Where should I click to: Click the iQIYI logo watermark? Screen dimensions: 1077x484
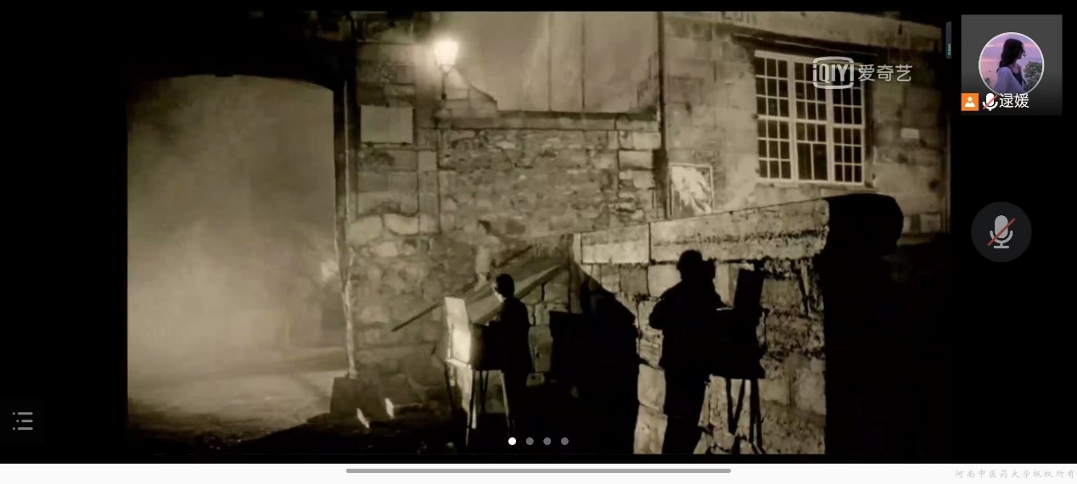tap(832, 73)
